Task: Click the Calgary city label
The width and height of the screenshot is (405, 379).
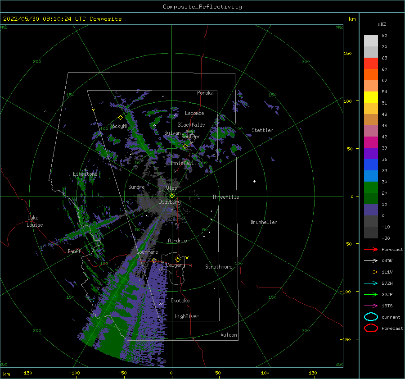Action: (x=175, y=265)
